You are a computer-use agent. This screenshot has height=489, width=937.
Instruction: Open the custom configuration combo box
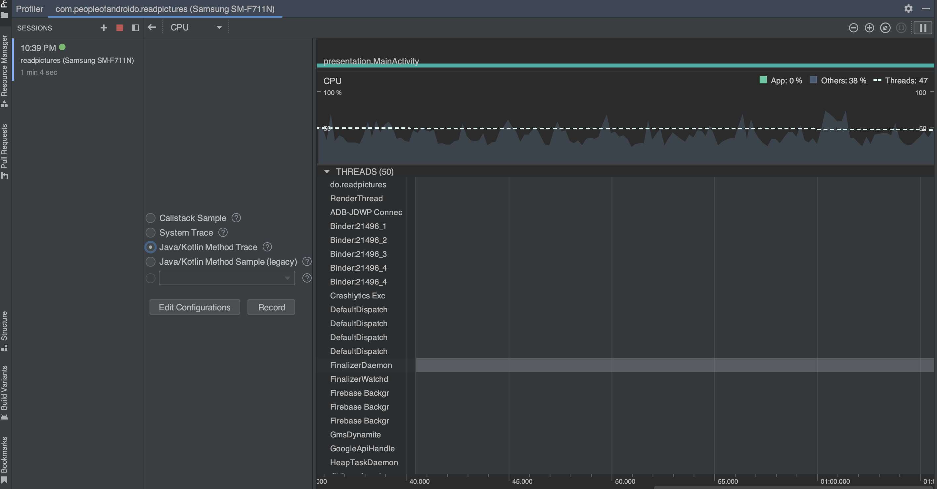227,278
